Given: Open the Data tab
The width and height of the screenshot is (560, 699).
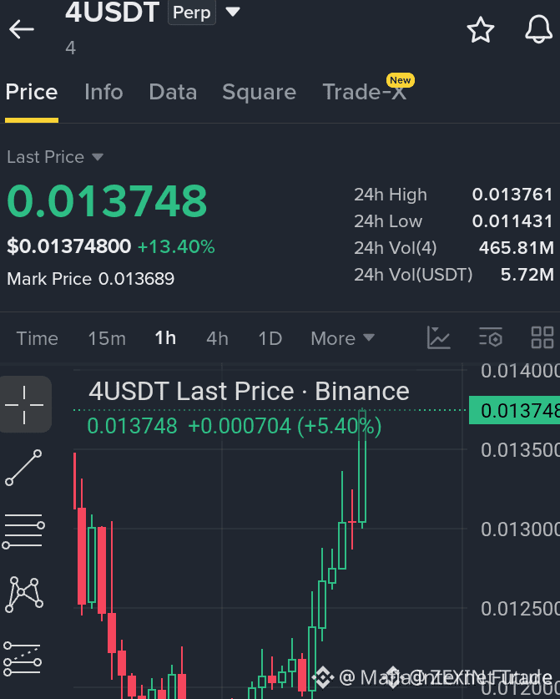Looking at the screenshot, I should [x=173, y=92].
